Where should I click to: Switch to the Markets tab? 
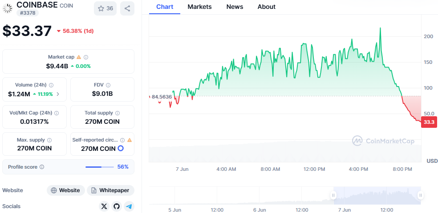tap(199, 7)
